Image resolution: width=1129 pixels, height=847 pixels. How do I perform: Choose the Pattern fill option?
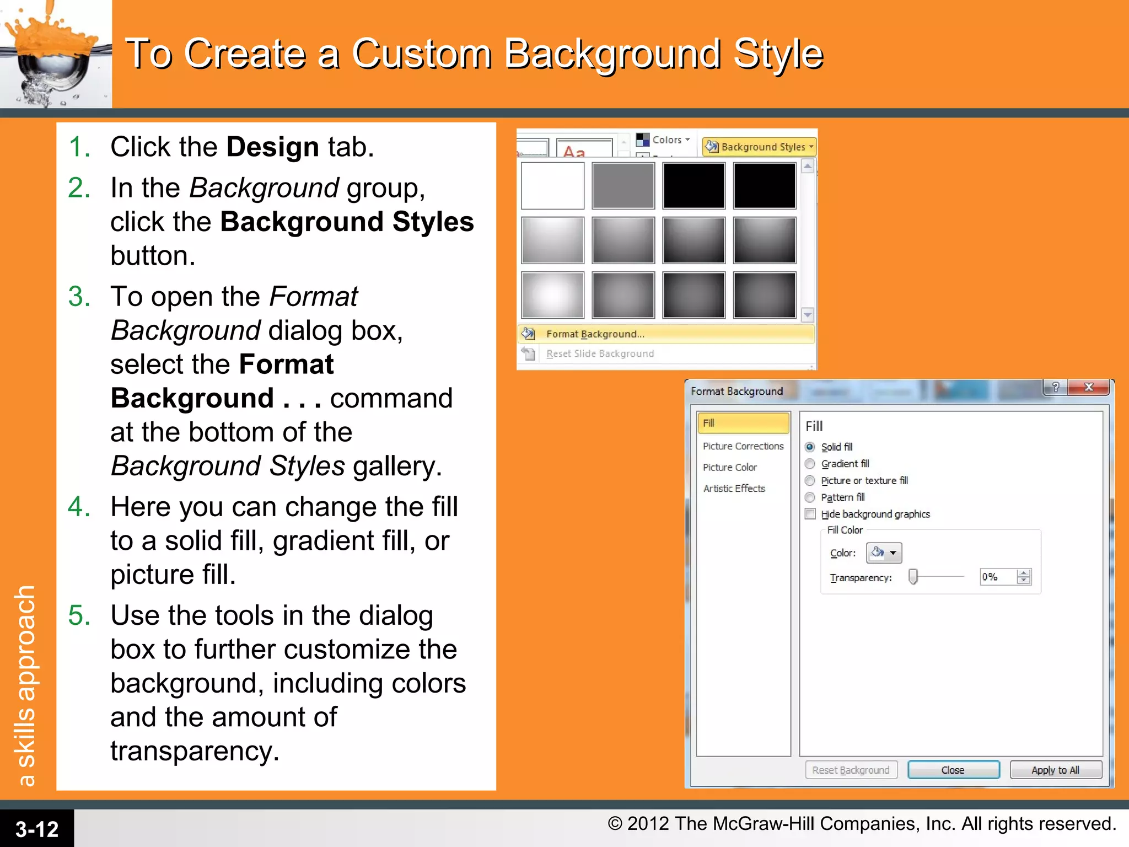[810, 497]
